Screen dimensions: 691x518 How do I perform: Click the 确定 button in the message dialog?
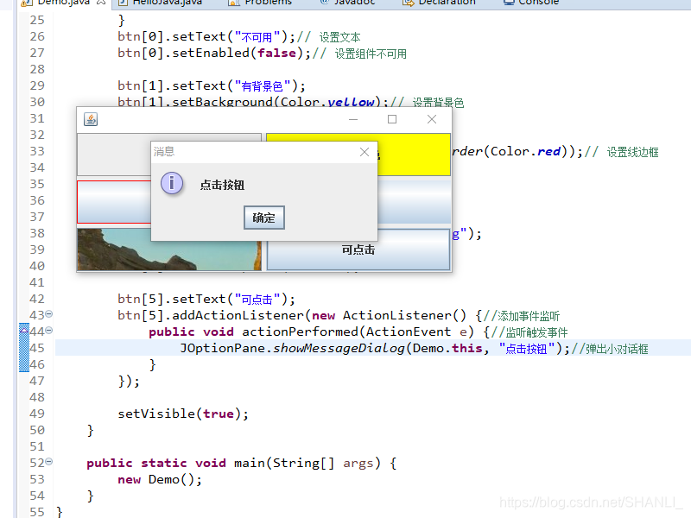tap(264, 218)
